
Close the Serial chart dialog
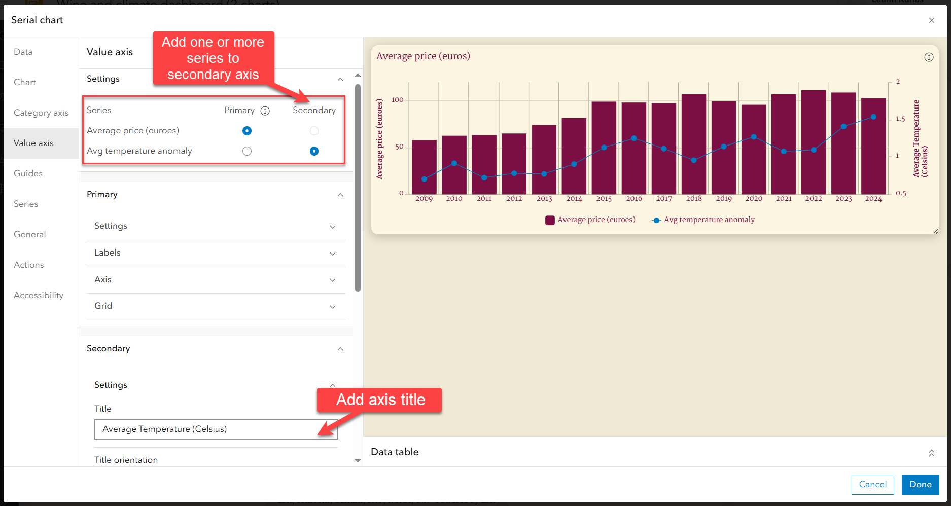pyautogui.click(x=932, y=20)
